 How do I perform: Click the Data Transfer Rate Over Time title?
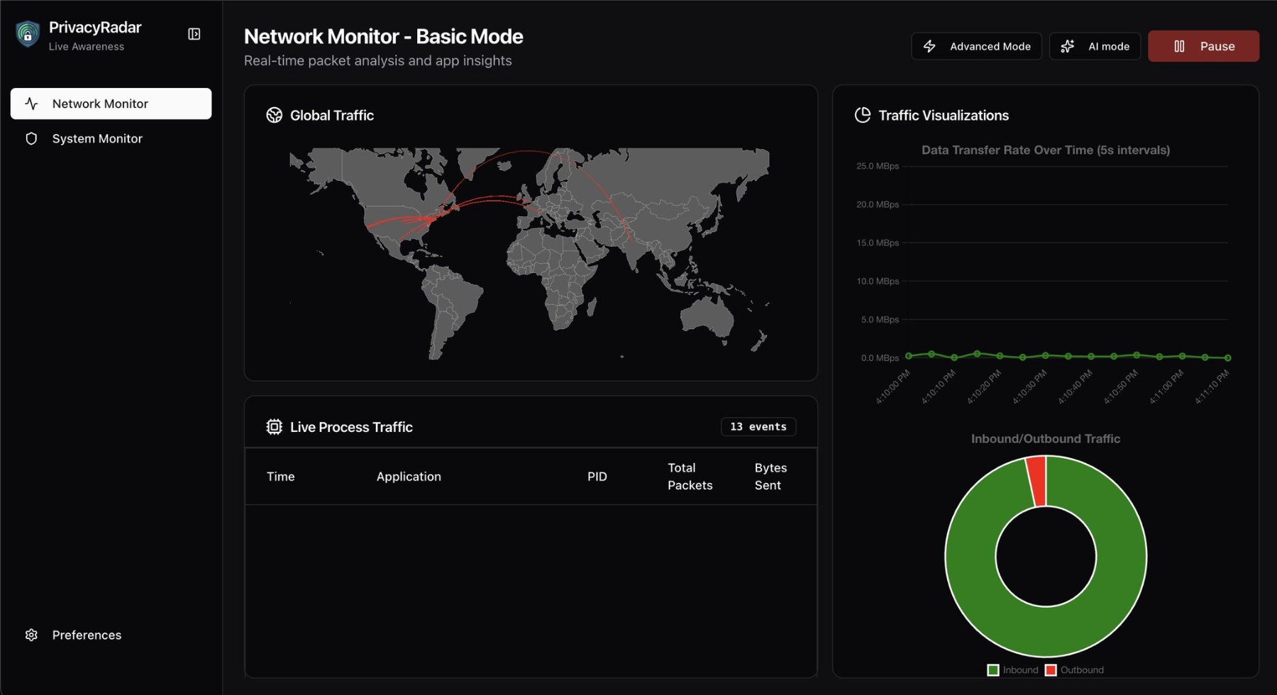tap(1046, 150)
